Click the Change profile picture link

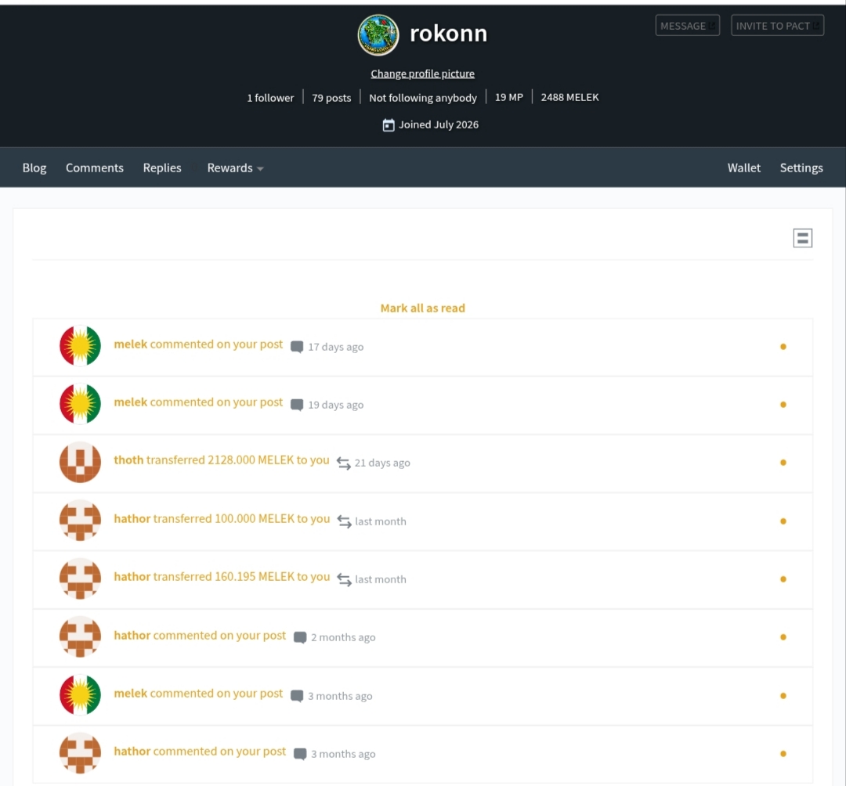(422, 74)
